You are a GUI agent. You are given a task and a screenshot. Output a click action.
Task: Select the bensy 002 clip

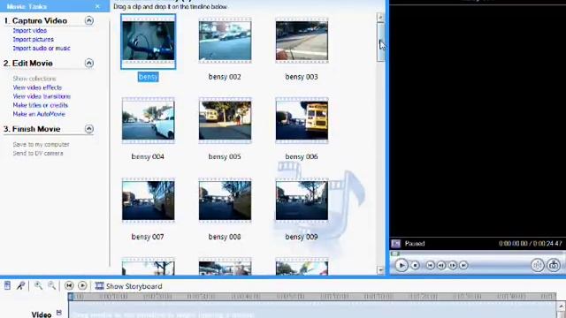[x=225, y=41]
